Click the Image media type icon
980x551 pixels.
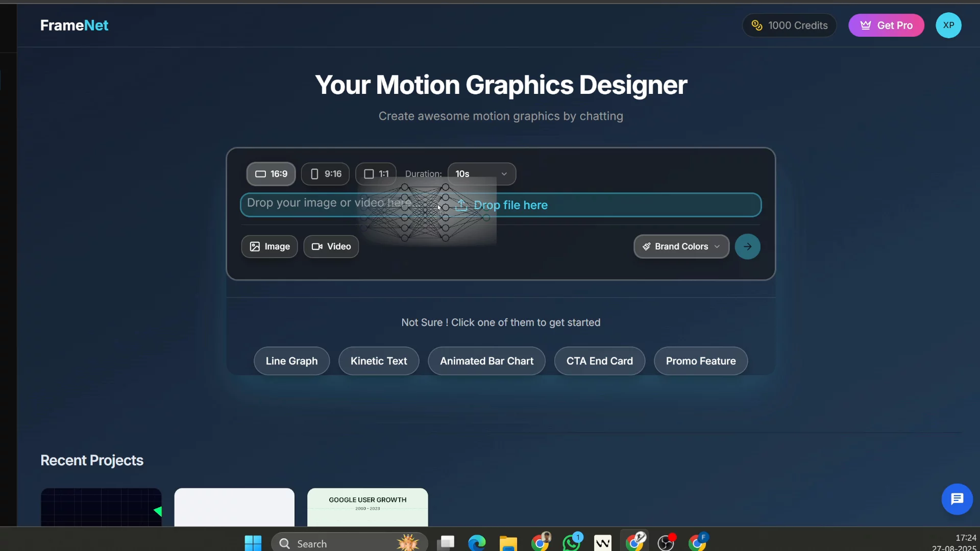click(x=256, y=246)
